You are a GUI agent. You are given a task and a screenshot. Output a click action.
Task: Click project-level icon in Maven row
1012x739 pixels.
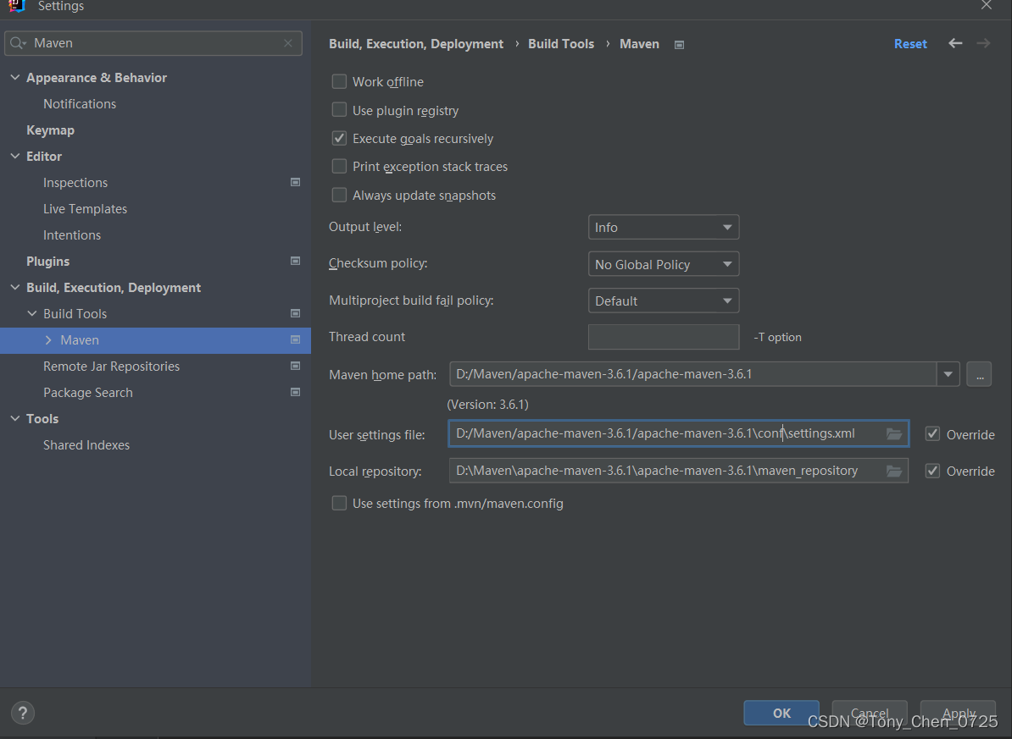point(295,339)
